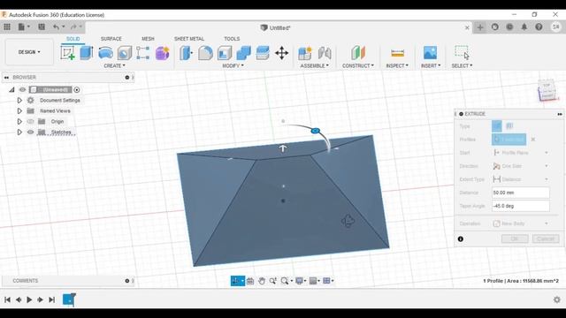
Task: Select the Joint tool
Action: pyautogui.click(x=325, y=53)
